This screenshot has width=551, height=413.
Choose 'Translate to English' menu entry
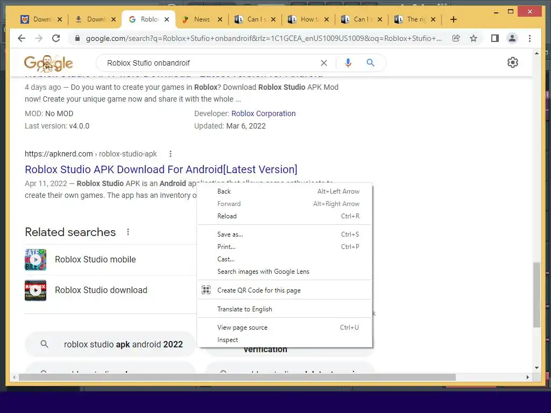(285, 309)
